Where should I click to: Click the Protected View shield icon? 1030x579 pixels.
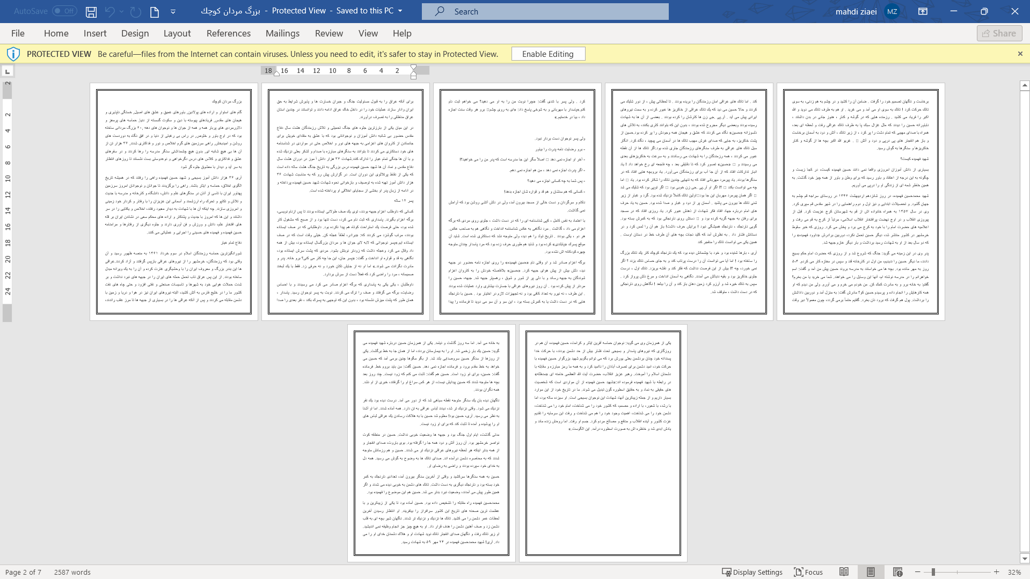pyautogui.click(x=13, y=54)
